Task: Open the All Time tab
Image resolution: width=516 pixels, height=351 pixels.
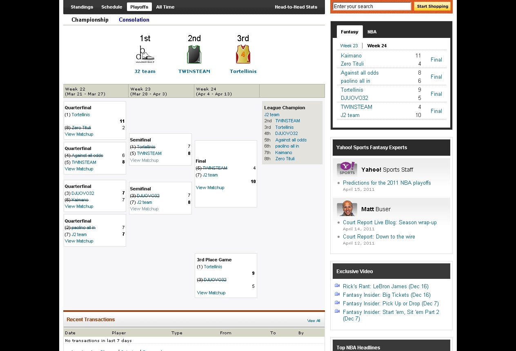Action: coord(165,7)
